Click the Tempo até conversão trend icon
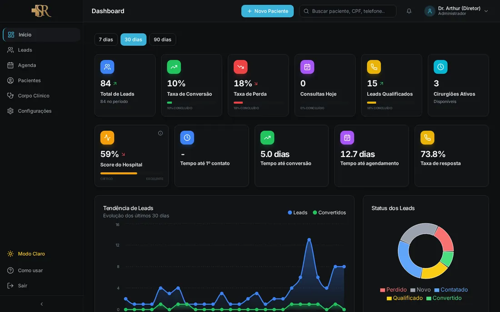The width and height of the screenshot is (500, 312). [267, 138]
